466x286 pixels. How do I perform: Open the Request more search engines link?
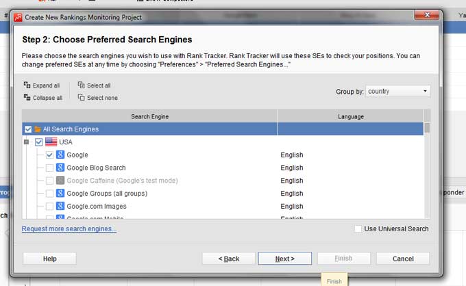click(69, 229)
